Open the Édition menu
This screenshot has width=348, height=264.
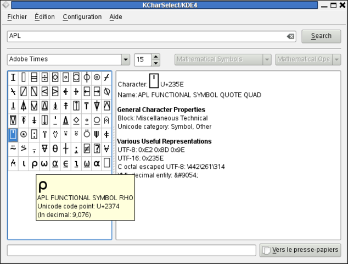[x=44, y=17]
